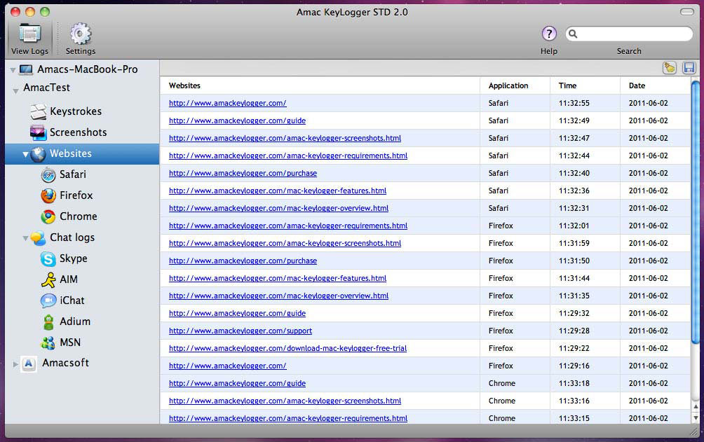Select the time cell "11:33:15"

pyautogui.click(x=574, y=418)
